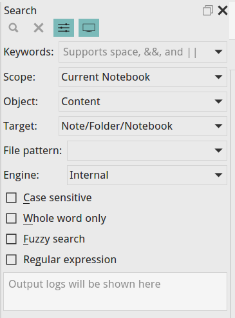Expand the Keywords history dropdown arrow
Image resolution: width=235 pixels, height=318 pixels.
click(x=218, y=52)
